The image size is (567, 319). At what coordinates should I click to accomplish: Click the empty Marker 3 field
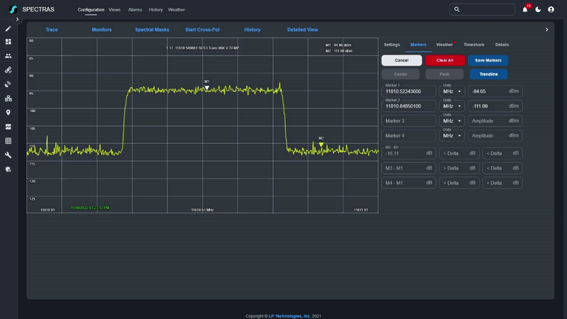click(409, 121)
